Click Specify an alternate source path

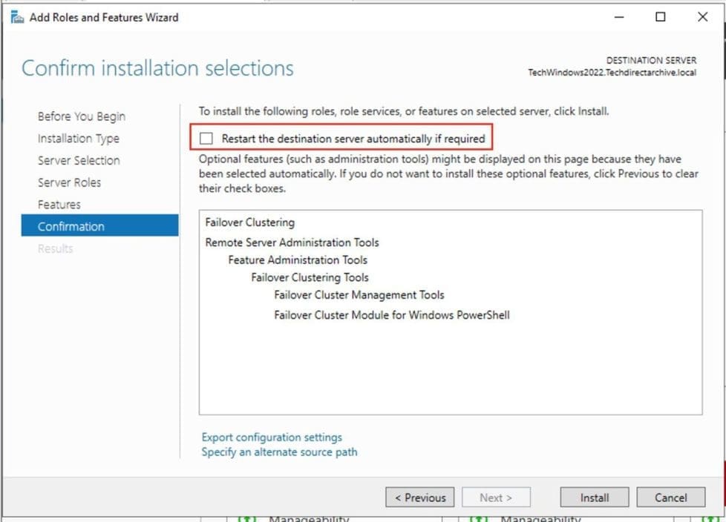click(x=279, y=452)
